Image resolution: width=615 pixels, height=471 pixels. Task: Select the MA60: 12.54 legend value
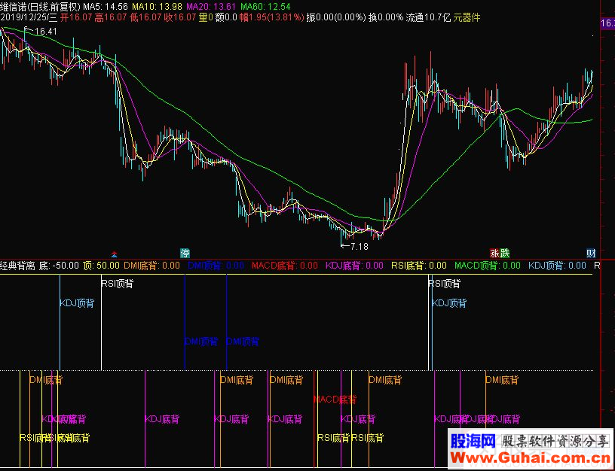pos(265,7)
